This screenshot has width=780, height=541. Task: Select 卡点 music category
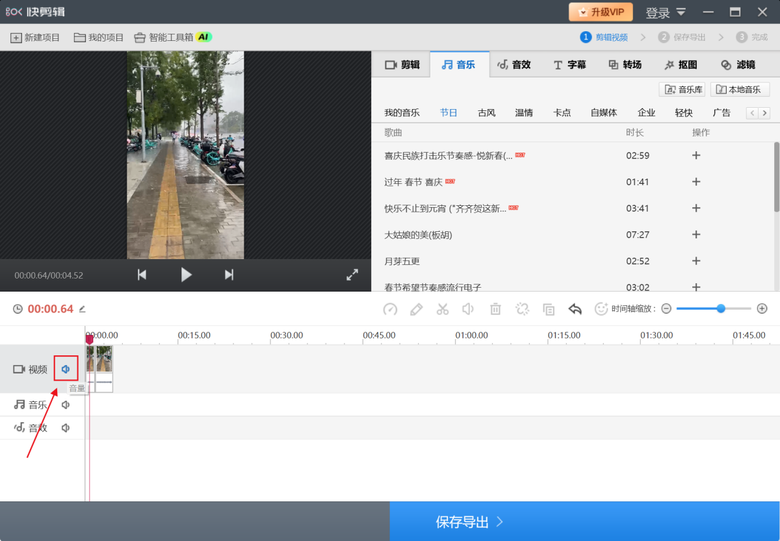coord(562,112)
